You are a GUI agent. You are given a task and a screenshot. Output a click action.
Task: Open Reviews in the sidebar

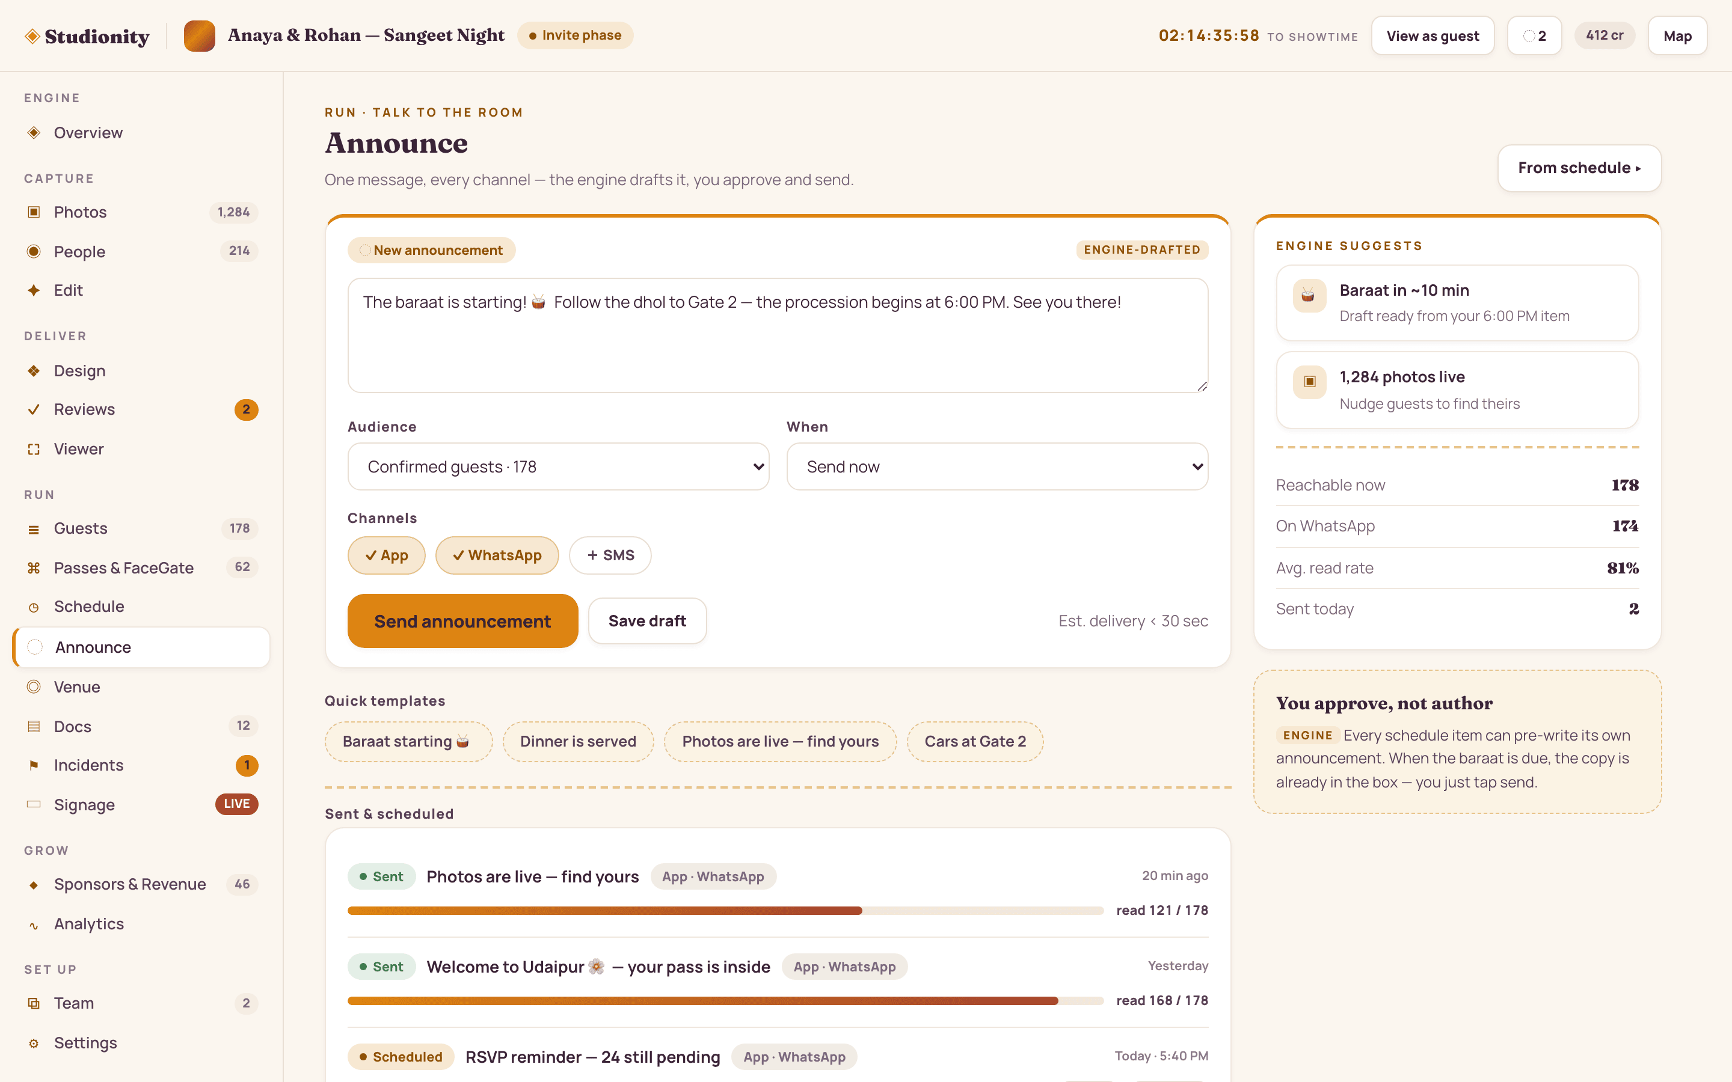pyautogui.click(x=141, y=409)
